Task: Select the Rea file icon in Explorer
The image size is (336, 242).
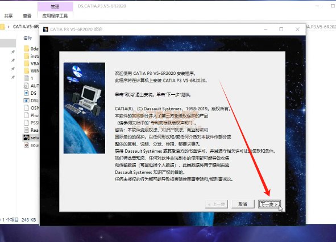Action: pos(26,130)
